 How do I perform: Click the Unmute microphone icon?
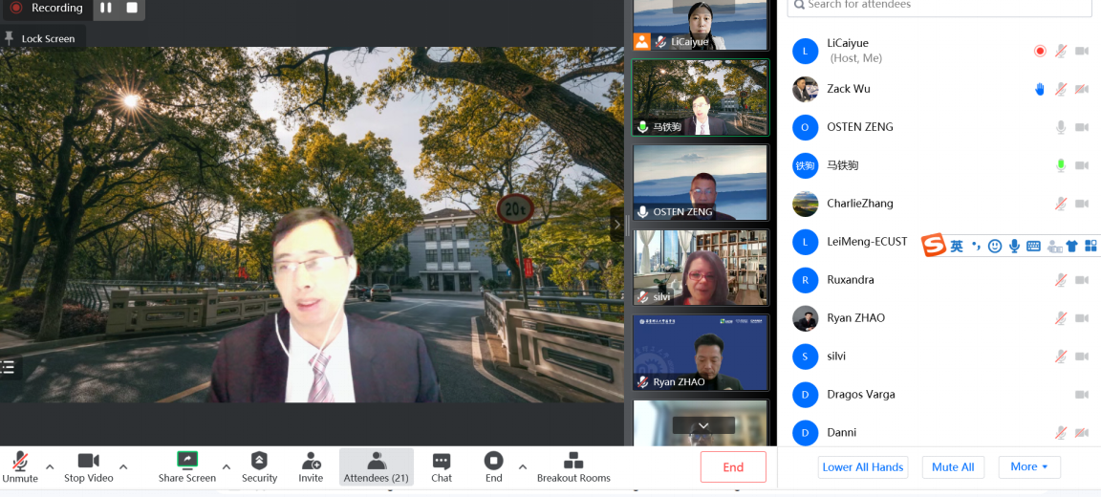[19, 462]
